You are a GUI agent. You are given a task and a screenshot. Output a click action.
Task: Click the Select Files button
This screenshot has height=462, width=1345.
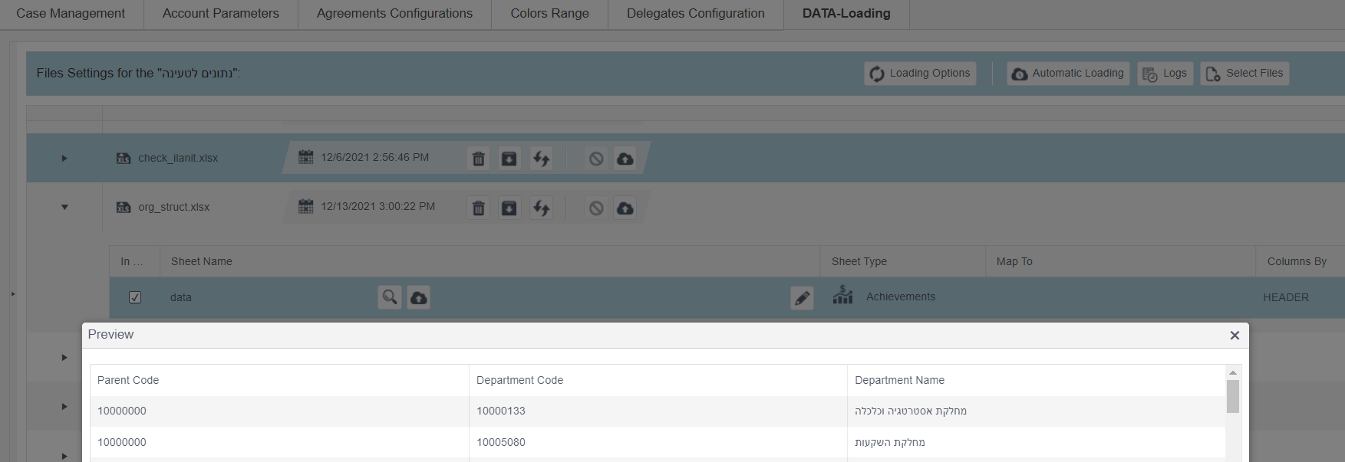[x=1244, y=74]
